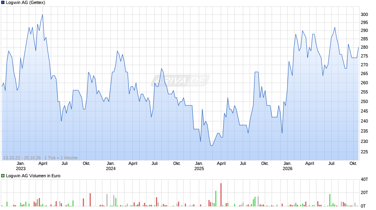Click the 265 price axis label
376x210 pixels.
click(x=364, y=73)
